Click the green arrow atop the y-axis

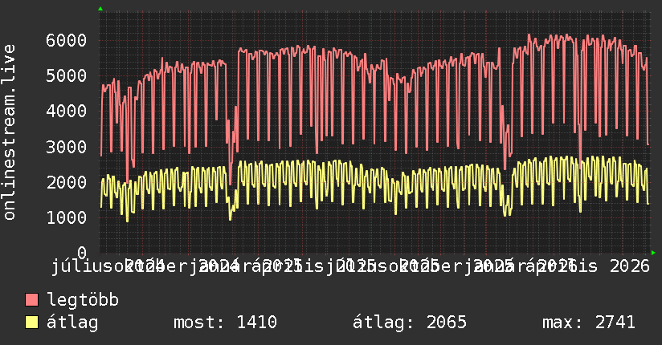tap(100, 9)
